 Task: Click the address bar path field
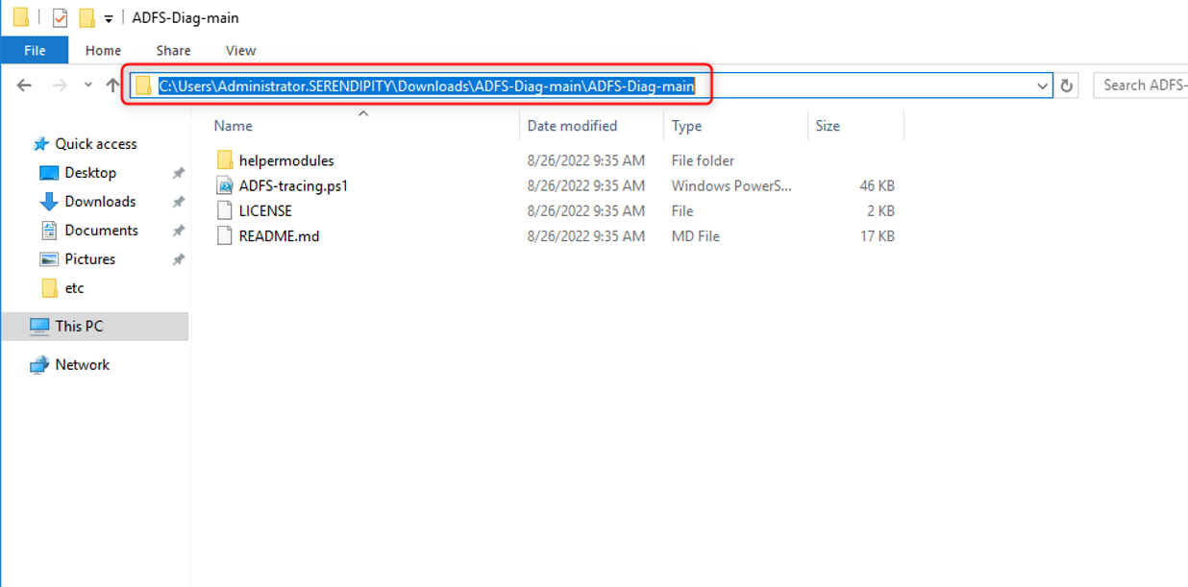[590, 86]
